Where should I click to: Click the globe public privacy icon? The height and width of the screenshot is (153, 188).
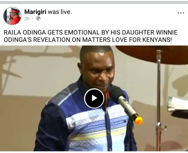pos(38,19)
